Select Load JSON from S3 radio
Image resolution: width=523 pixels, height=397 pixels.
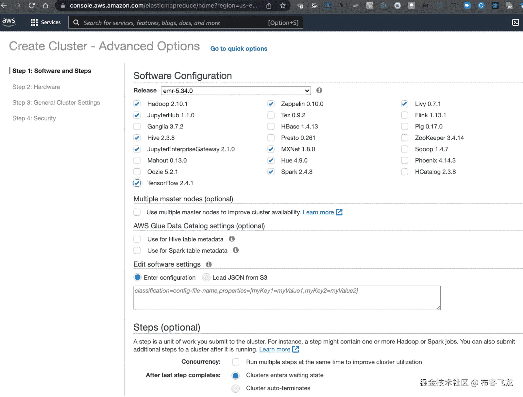point(206,277)
